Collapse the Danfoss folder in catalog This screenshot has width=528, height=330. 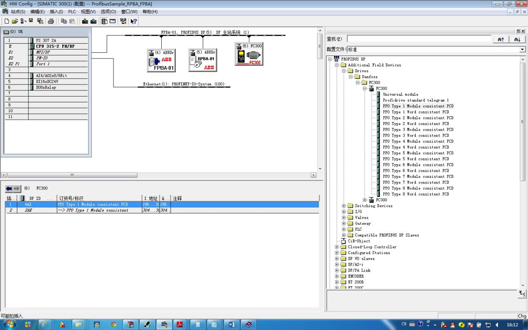click(351, 77)
